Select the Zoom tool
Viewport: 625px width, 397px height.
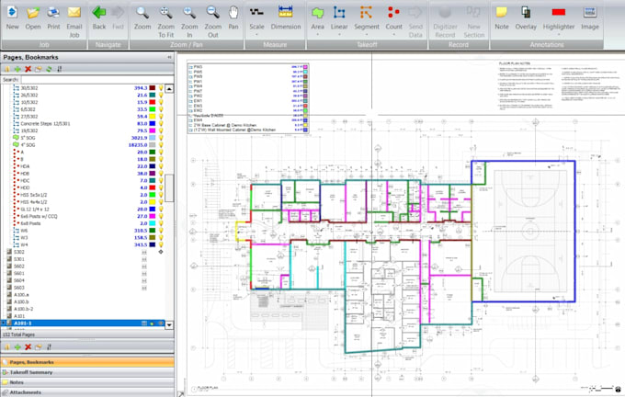[x=142, y=18]
